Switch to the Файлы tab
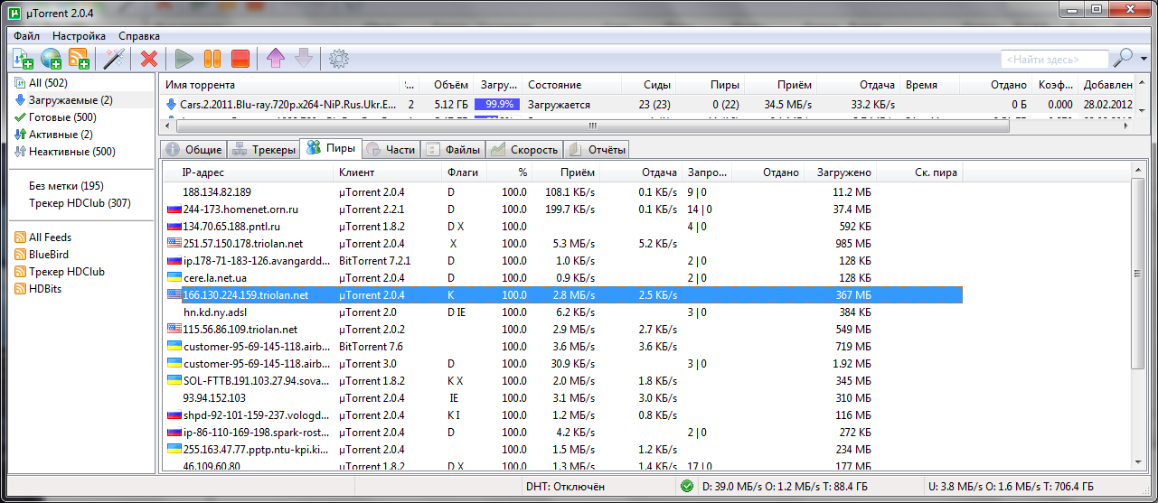Image resolution: width=1158 pixels, height=503 pixels. click(454, 150)
